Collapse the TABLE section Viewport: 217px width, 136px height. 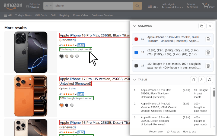coord(134,80)
